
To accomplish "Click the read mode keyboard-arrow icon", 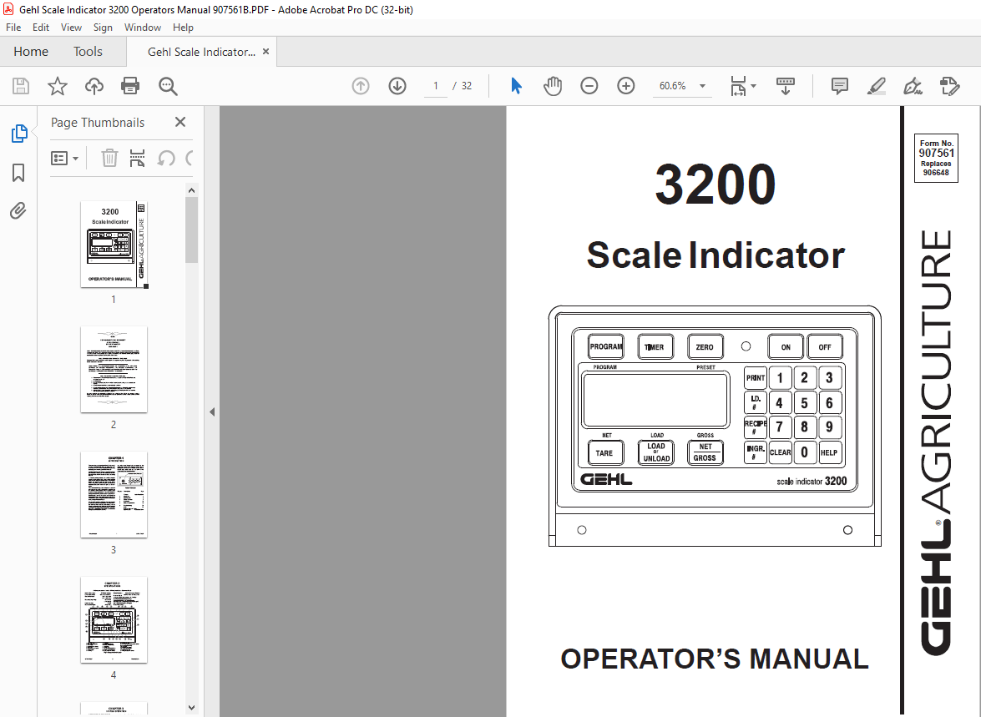I will point(785,86).
